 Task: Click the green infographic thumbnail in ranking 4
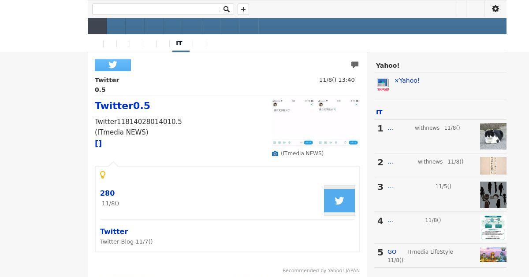coord(493,228)
